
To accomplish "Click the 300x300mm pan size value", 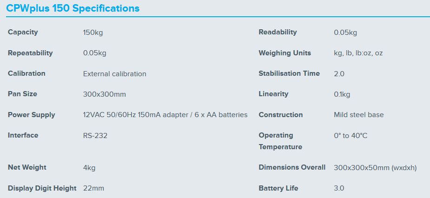I will coord(104,94).
